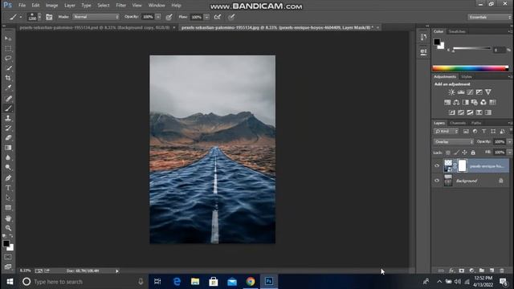Select the Eraser tool
The width and height of the screenshot is (514, 289).
pyautogui.click(x=8, y=137)
